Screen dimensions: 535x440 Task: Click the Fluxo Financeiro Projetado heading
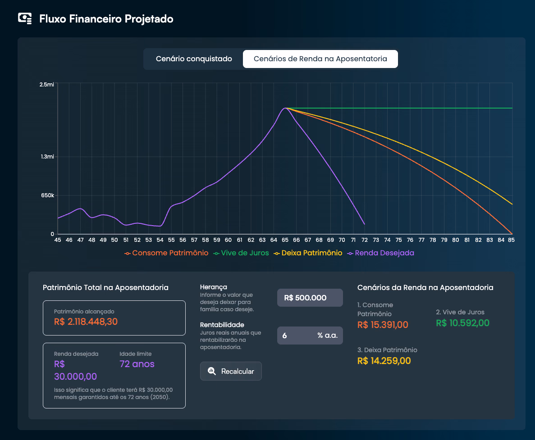[x=106, y=19]
